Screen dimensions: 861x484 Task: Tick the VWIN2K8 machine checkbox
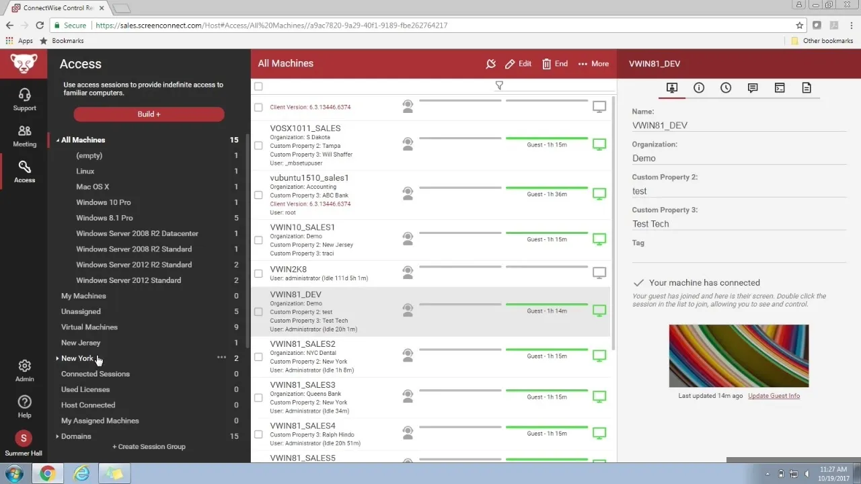[258, 274]
